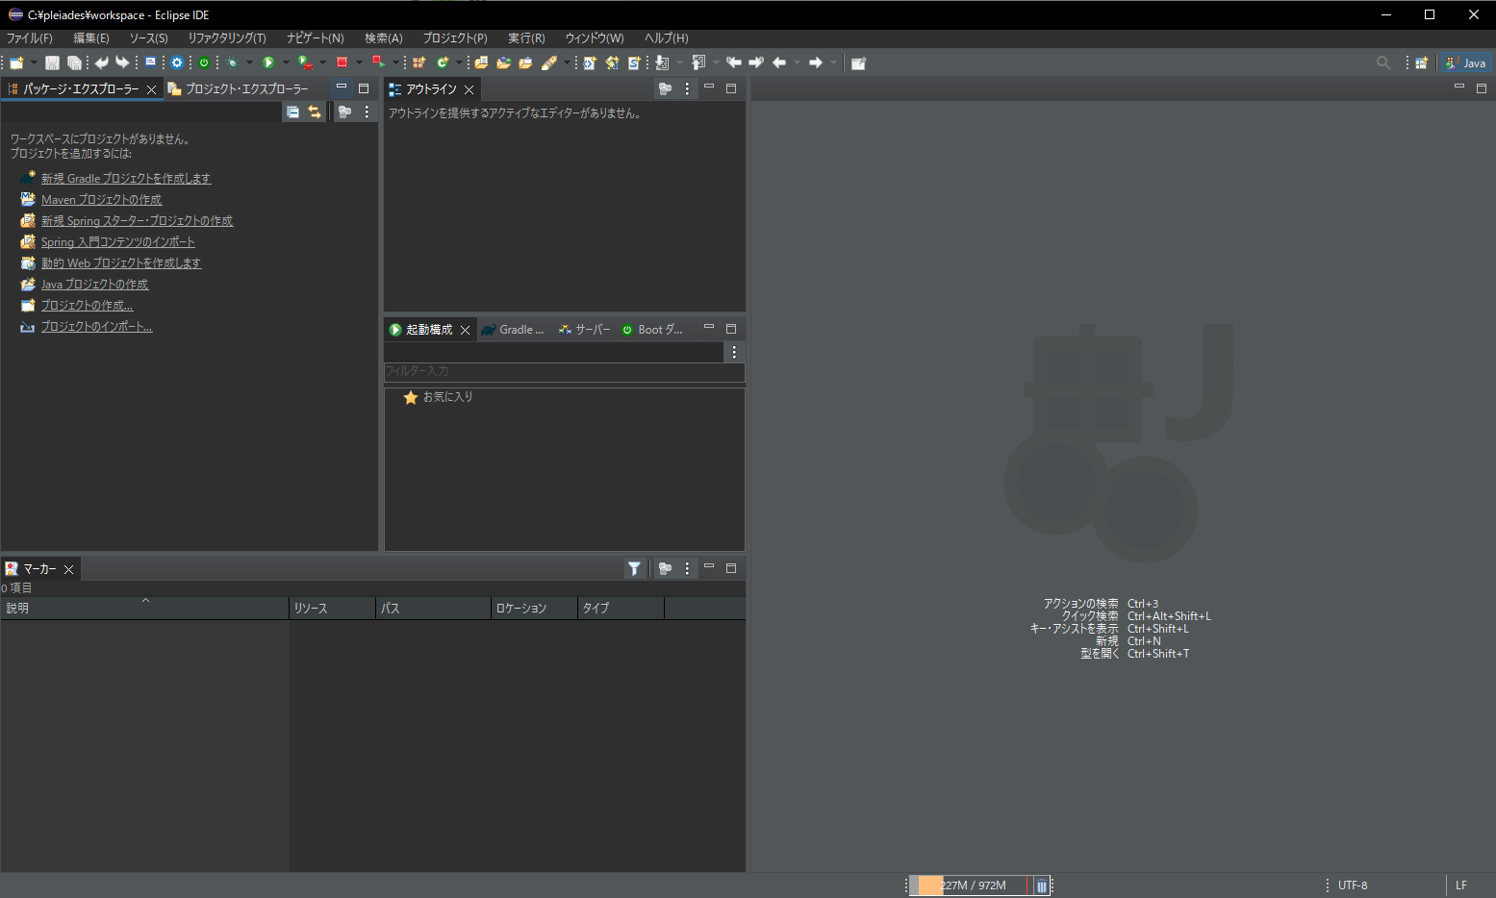Select the Java perspective button
Image resolution: width=1496 pixels, height=898 pixels.
[x=1466, y=62]
